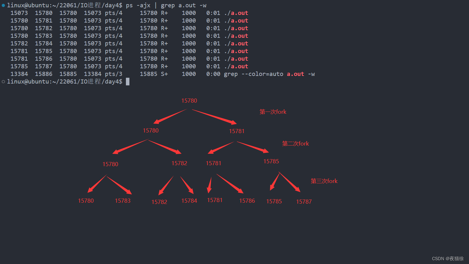Viewport: 469px width, 264px height.
Task: Click node 15784 in the fork tree
Action: pyautogui.click(x=189, y=201)
